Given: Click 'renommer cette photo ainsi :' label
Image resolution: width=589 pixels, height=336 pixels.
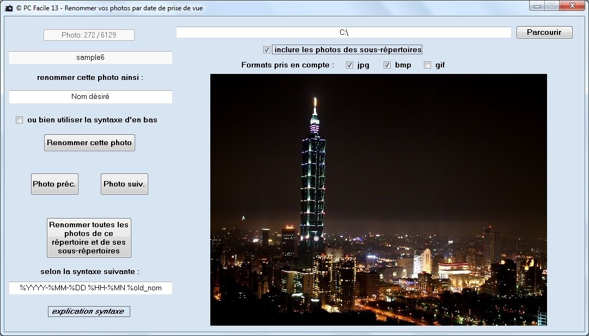Looking at the screenshot, I should pos(90,78).
